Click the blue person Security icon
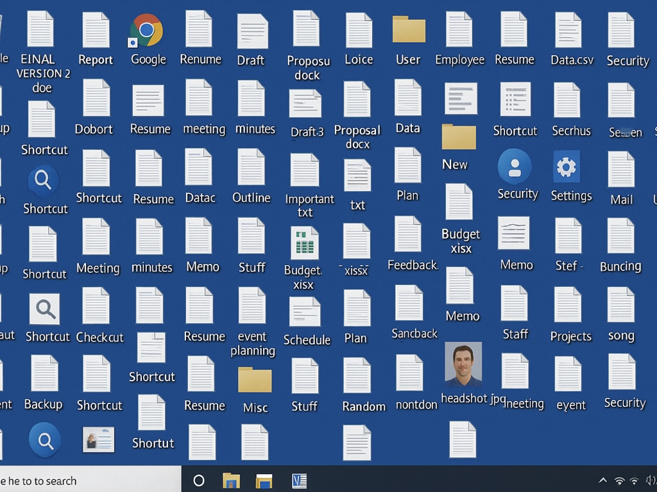This screenshot has width=657, height=492. click(515, 167)
